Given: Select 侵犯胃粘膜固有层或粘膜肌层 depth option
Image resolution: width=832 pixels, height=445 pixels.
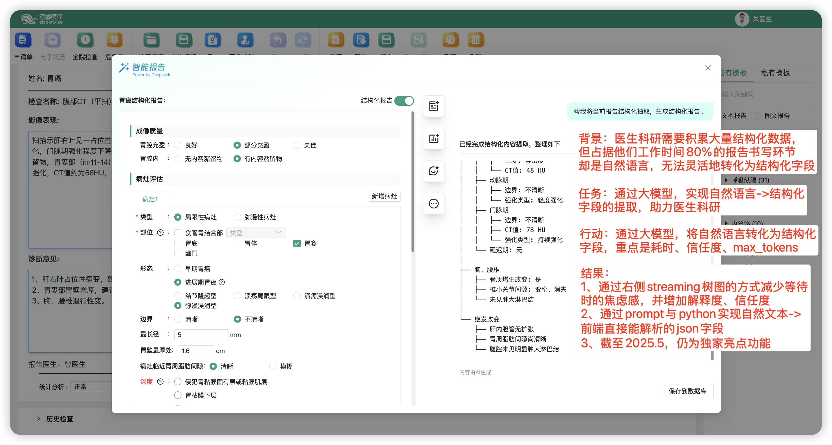Looking at the screenshot, I should (x=178, y=382).
